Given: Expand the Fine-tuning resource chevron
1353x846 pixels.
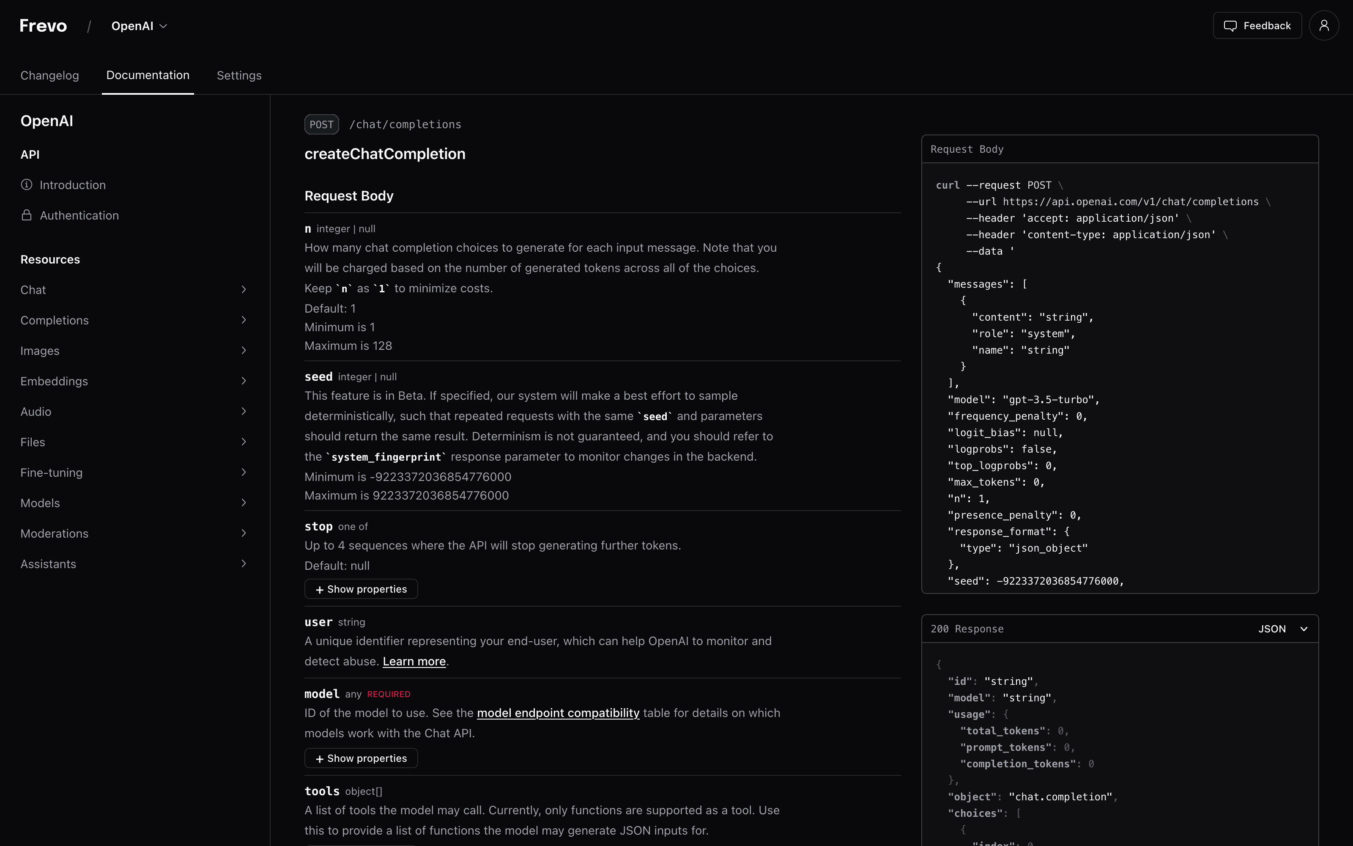Looking at the screenshot, I should coord(244,472).
